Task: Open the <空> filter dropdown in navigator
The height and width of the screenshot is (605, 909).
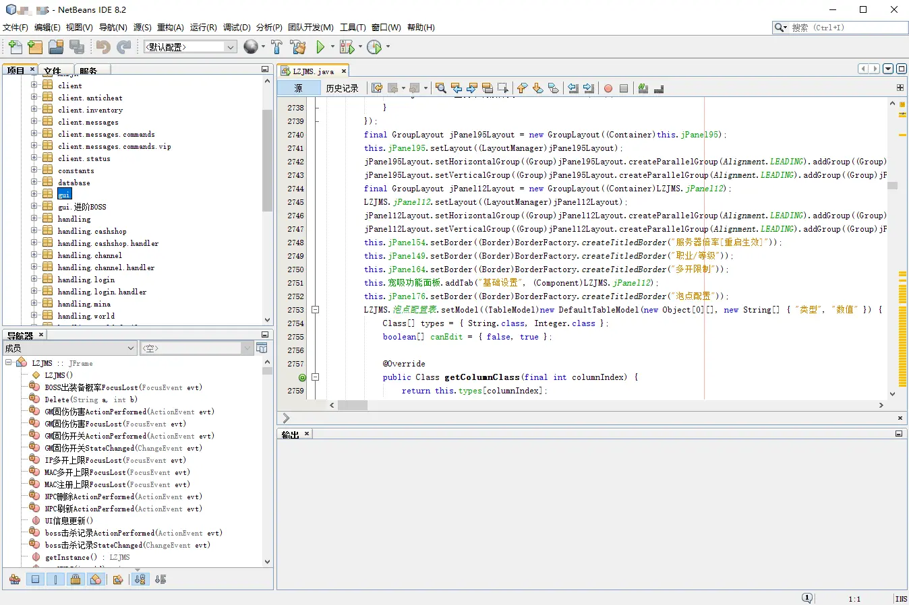Action: 197,348
